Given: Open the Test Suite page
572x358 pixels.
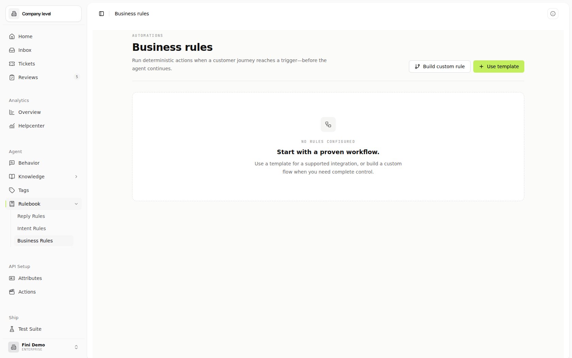Looking at the screenshot, I should coord(44,329).
